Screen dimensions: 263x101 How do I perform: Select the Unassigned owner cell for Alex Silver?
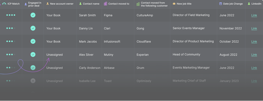coord(54,55)
